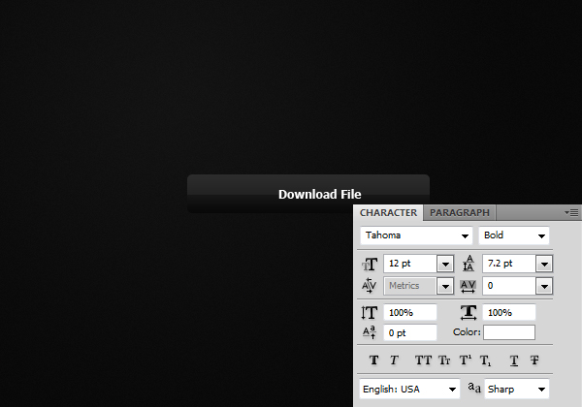
Task: Click the Metrics kerning field
Action: click(410, 286)
